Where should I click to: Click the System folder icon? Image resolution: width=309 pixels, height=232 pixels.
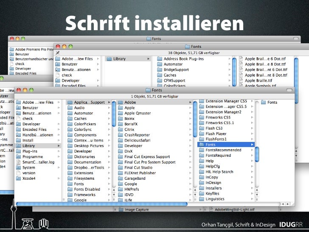pyautogui.click(x=18, y=167)
